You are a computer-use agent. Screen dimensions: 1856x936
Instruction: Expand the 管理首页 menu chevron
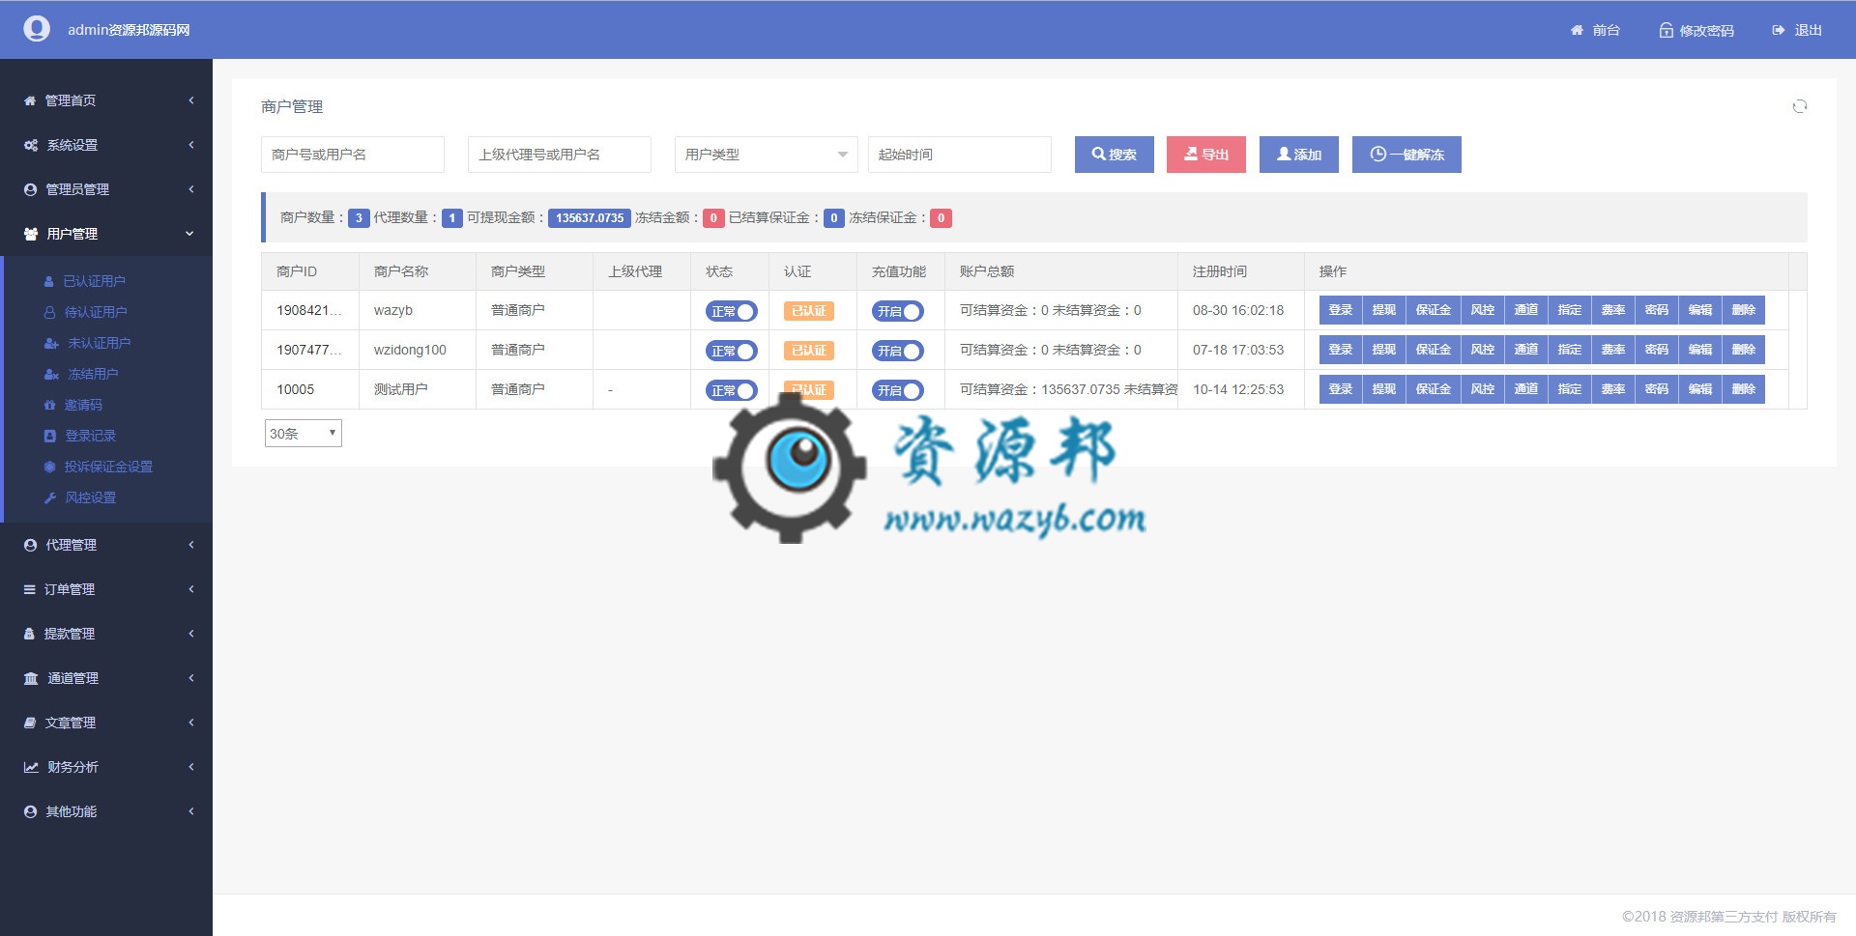(x=191, y=100)
